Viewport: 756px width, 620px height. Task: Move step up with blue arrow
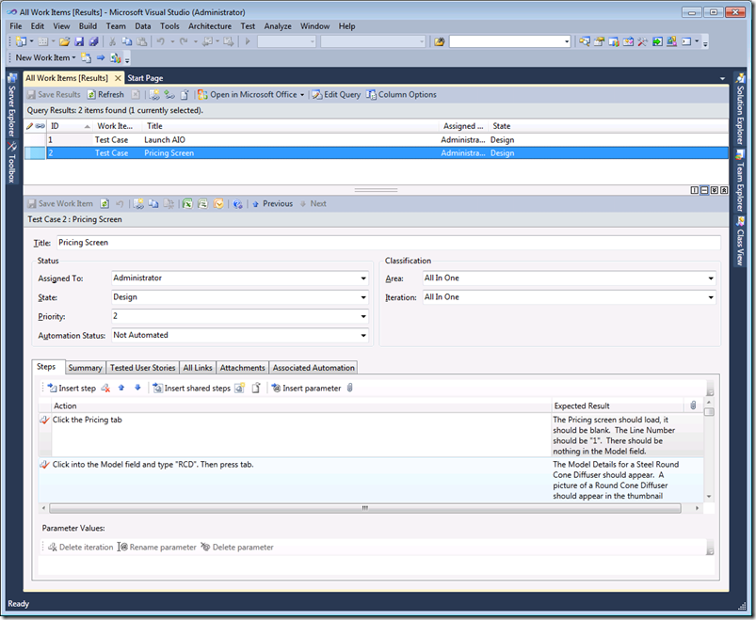(x=121, y=388)
